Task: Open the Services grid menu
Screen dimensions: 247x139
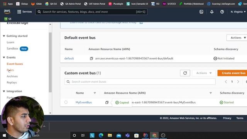Action: (x=25, y=12)
